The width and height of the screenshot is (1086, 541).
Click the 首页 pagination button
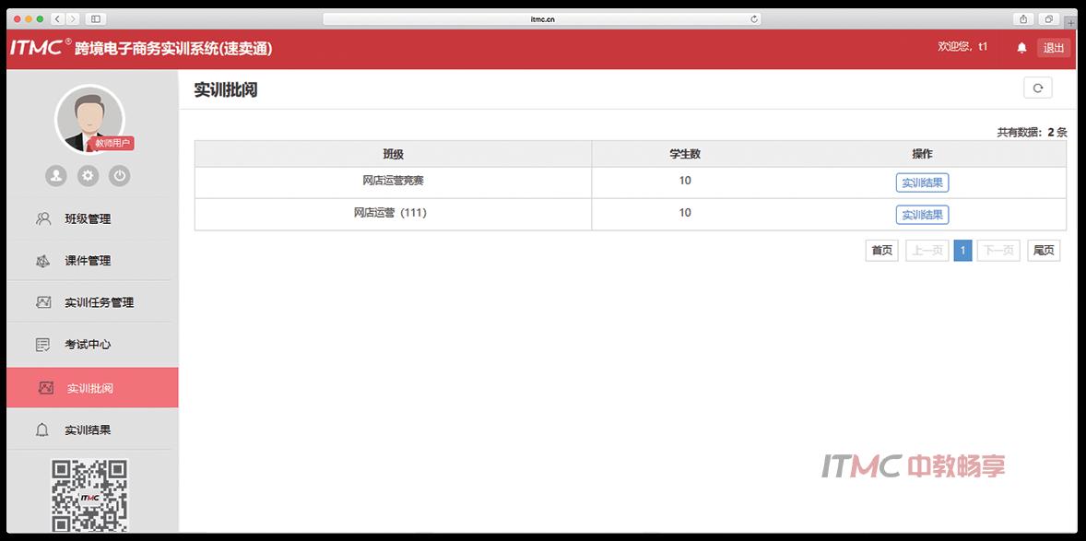click(x=880, y=250)
